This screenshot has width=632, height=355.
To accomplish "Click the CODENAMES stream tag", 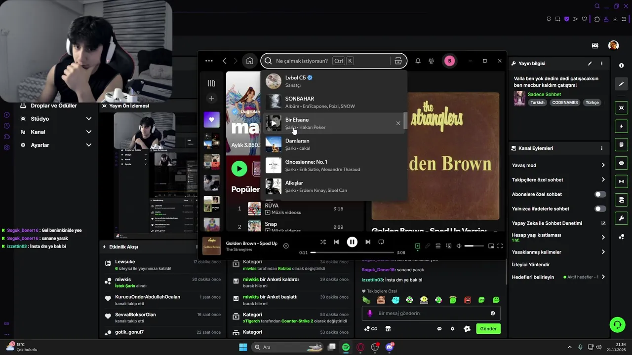I will 565,103.
